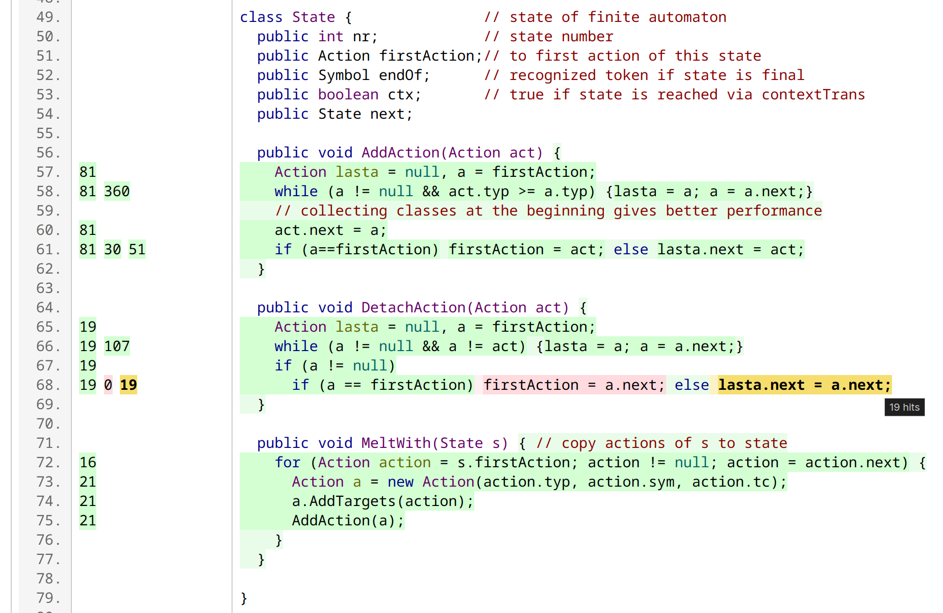The image size is (943, 613).
Task: Click the for loop header on line 72
Action: tap(600, 463)
